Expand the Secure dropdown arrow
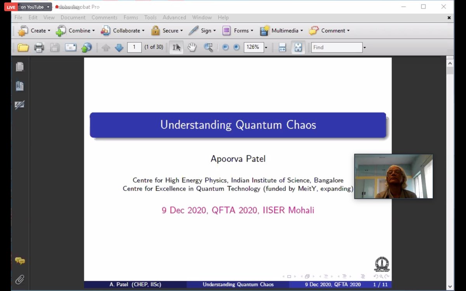Screen dimensions: 466x291 point(182,31)
